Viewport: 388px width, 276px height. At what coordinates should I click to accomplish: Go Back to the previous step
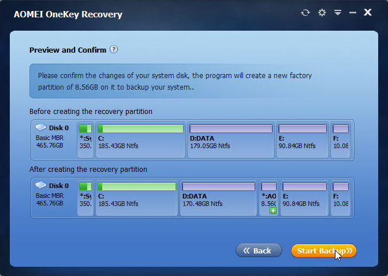[259, 251]
